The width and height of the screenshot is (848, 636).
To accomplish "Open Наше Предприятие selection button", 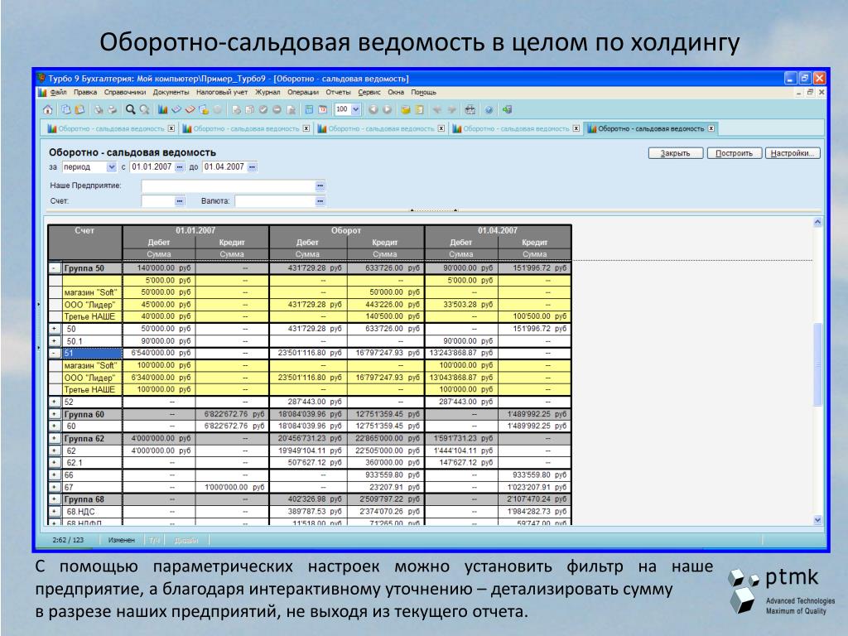I will (320, 185).
